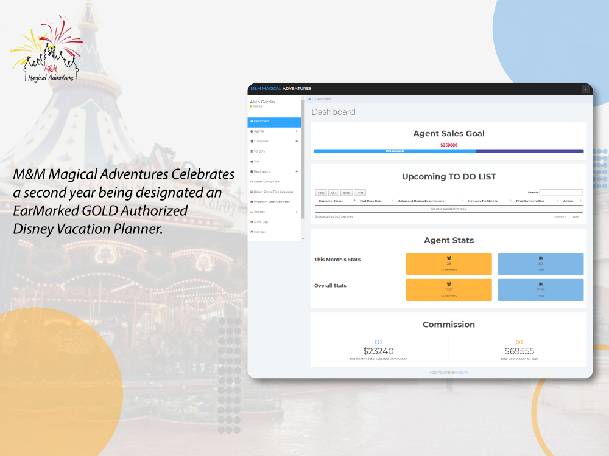
Task: Click the Calendar icon in sidebar
Action: pyautogui.click(x=252, y=232)
